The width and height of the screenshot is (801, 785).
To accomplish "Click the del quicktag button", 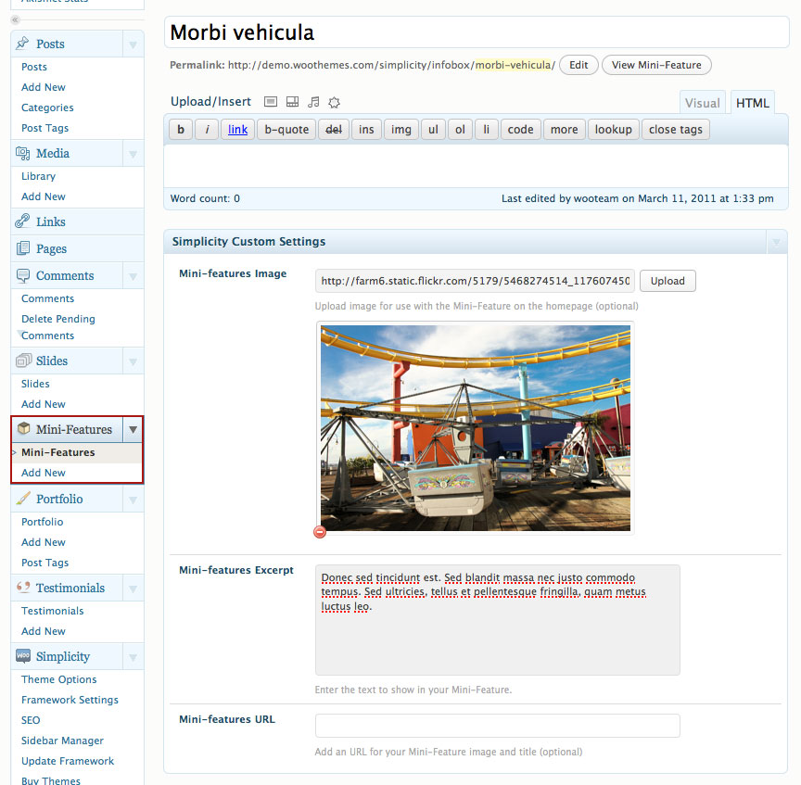I will pyautogui.click(x=334, y=129).
